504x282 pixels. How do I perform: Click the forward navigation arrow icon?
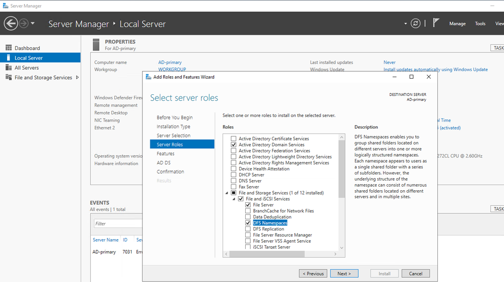tap(24, 24)
